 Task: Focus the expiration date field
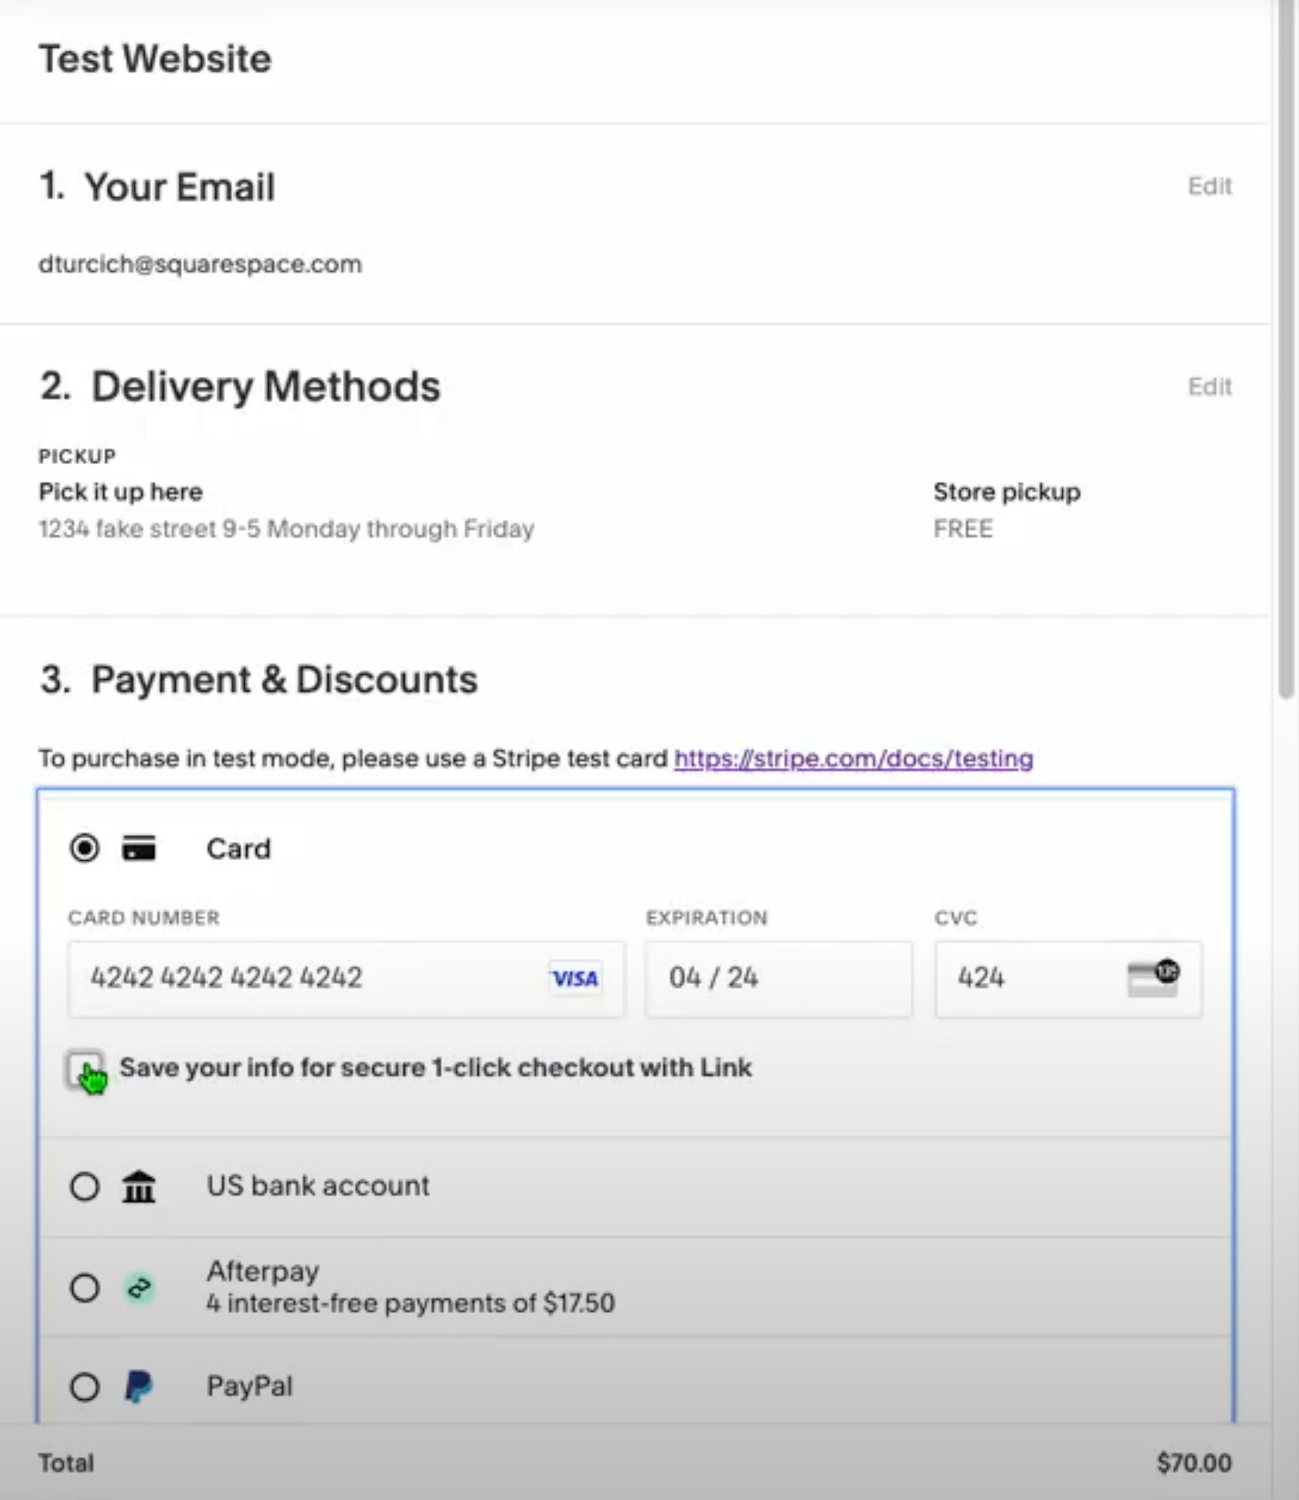(x=778, y=979)
